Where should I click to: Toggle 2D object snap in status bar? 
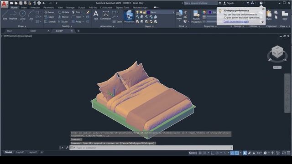pos(237,153)
